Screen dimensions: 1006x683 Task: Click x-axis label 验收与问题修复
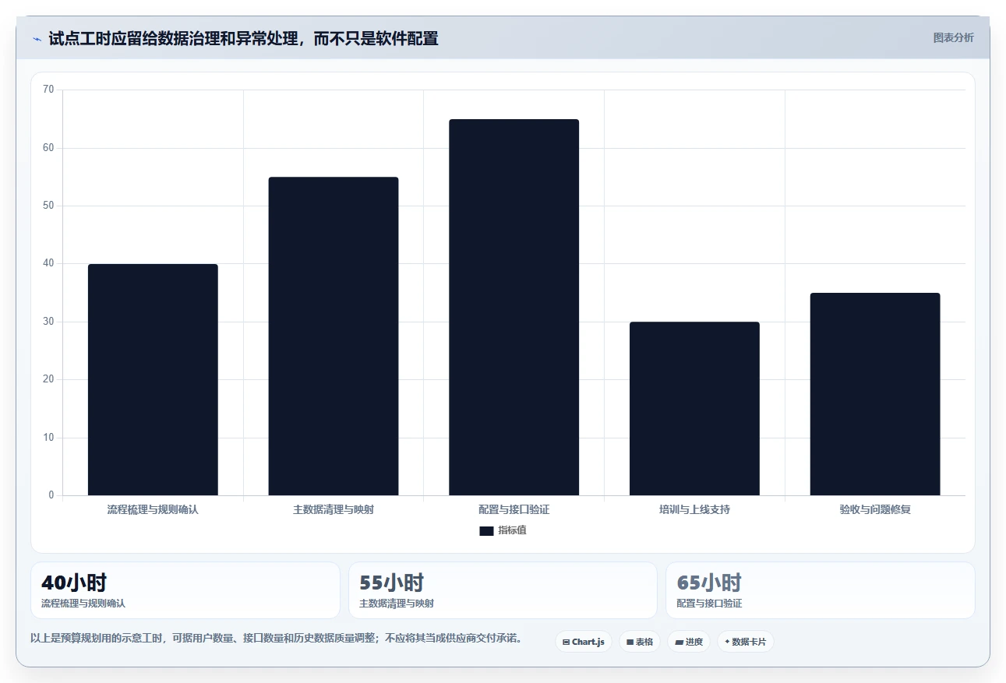[875, 510]
